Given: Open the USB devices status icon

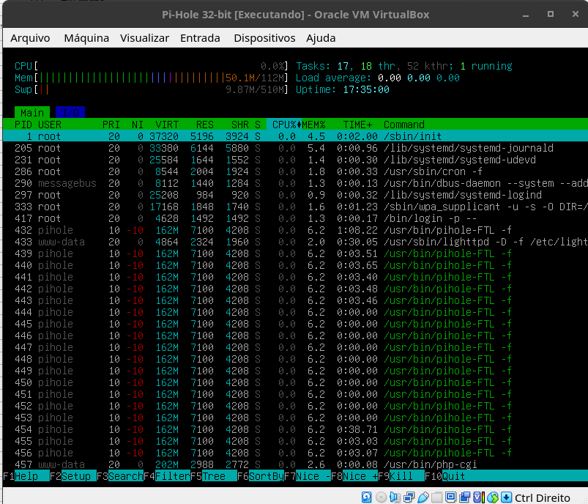Looking at the screenshot, I should point(423,497).
